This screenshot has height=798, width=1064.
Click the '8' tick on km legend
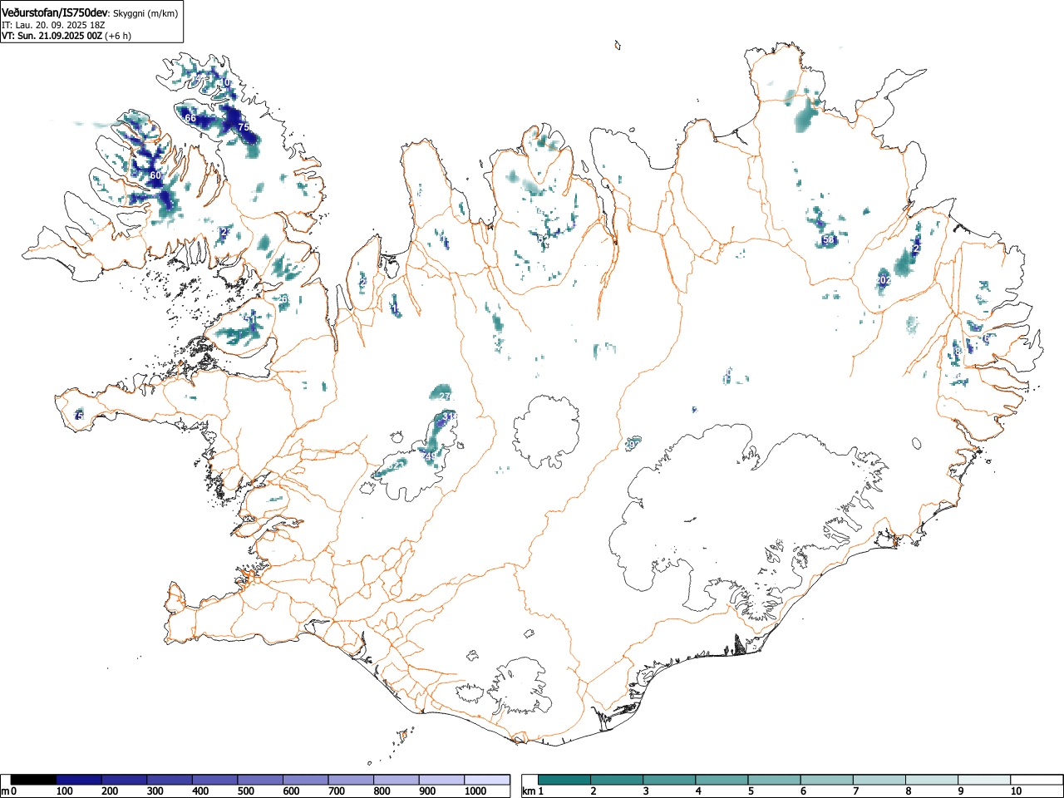pyautogui.click(x=908, y=791)
